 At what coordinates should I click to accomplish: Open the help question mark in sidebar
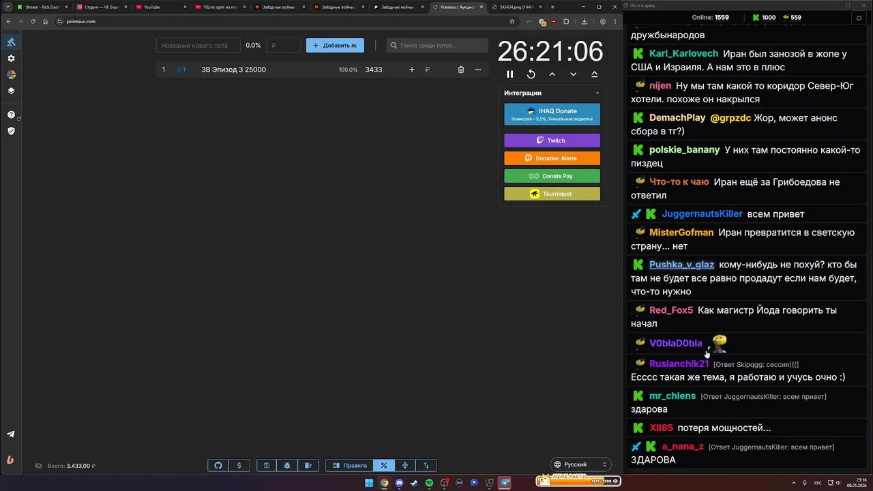point(11,115)
